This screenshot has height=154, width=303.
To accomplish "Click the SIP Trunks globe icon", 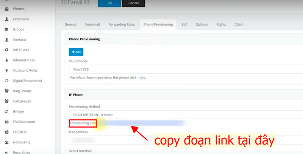I will (x=6, y=50).
